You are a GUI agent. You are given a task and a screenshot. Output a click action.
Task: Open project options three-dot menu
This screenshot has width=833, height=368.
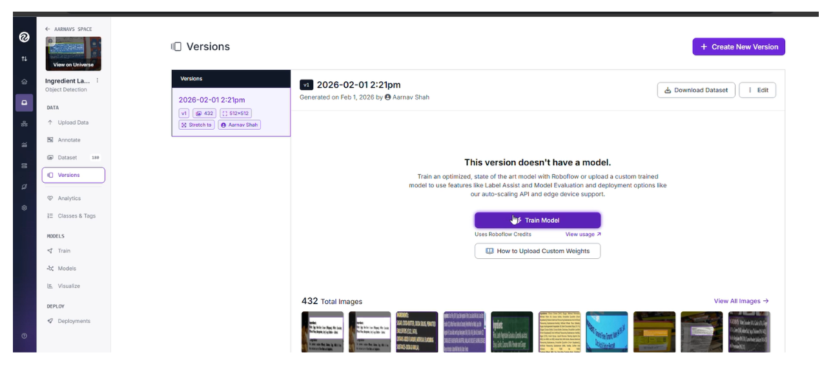click(x=98, y=81)
